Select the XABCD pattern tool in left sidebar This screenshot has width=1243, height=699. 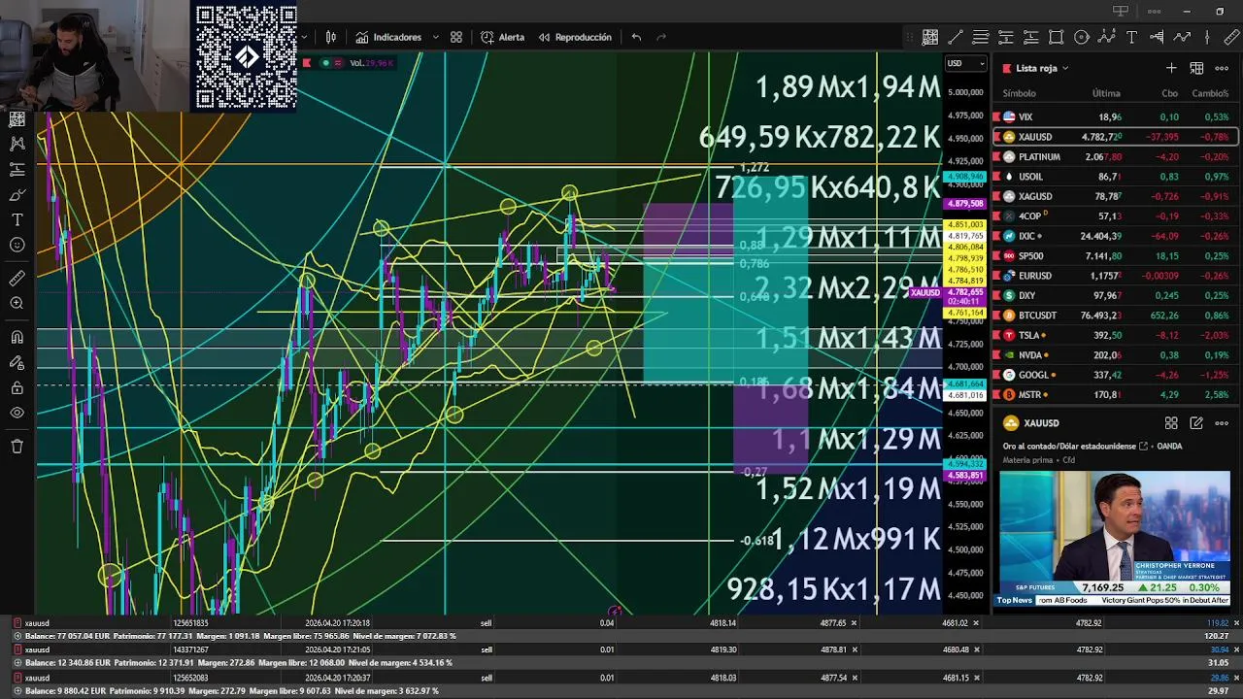(17, 144)
